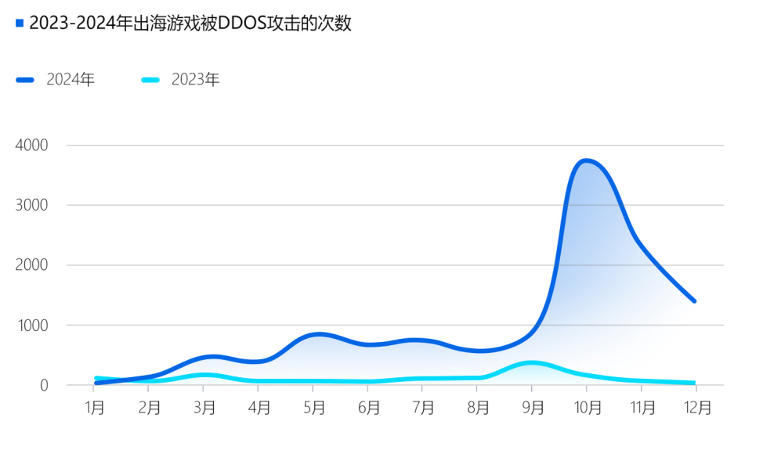Screen dimensions: 763x468
Task: Click the 0 y-axis label
Action: [x=44, y=385]
